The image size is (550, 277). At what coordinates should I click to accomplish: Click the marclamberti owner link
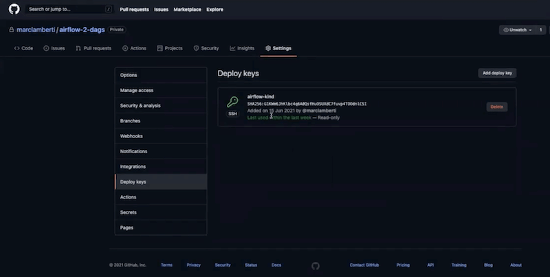(x=36, y=30)
